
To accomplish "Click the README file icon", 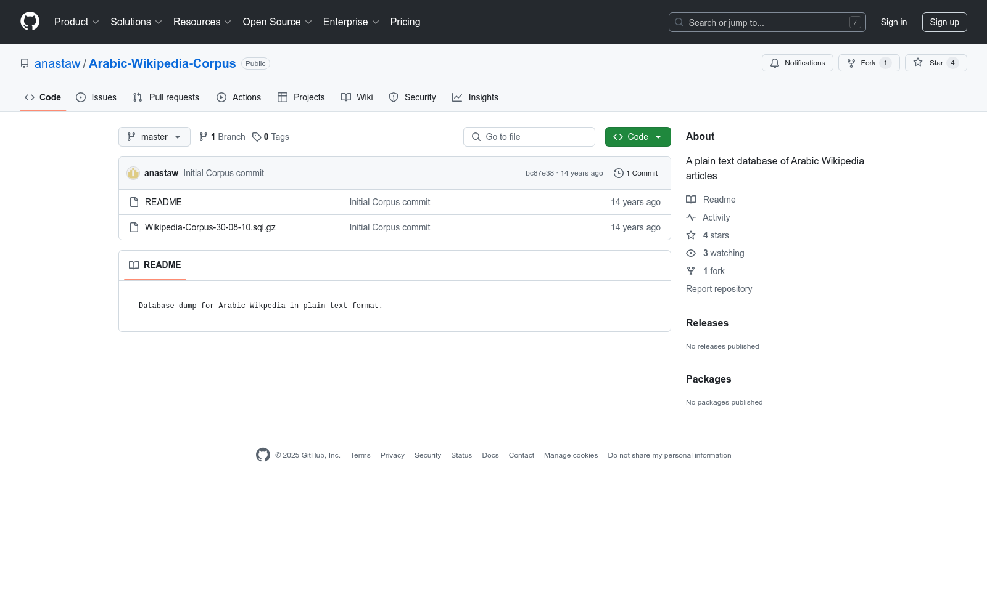I will point(134,202).
